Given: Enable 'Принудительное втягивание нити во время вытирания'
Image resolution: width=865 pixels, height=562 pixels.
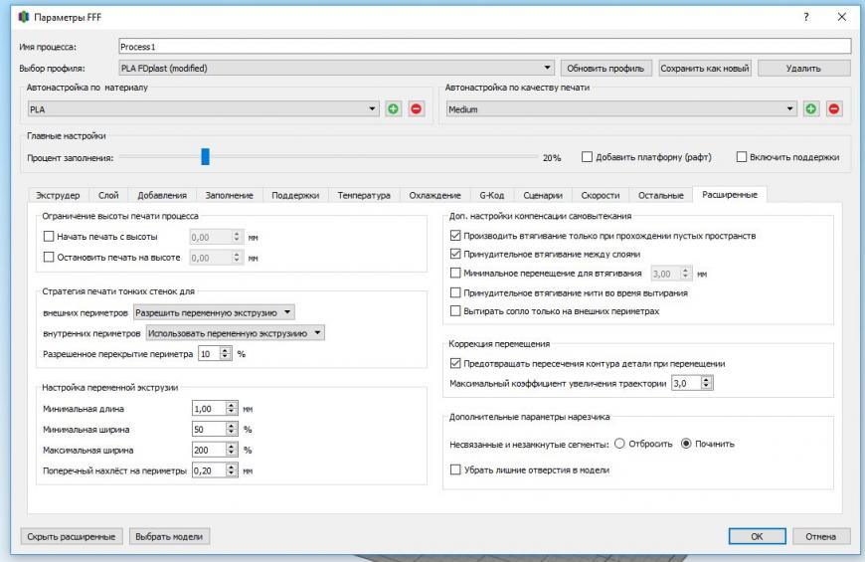Looking at the screenshot, I should pyautogui.click(x=455, y=292).
